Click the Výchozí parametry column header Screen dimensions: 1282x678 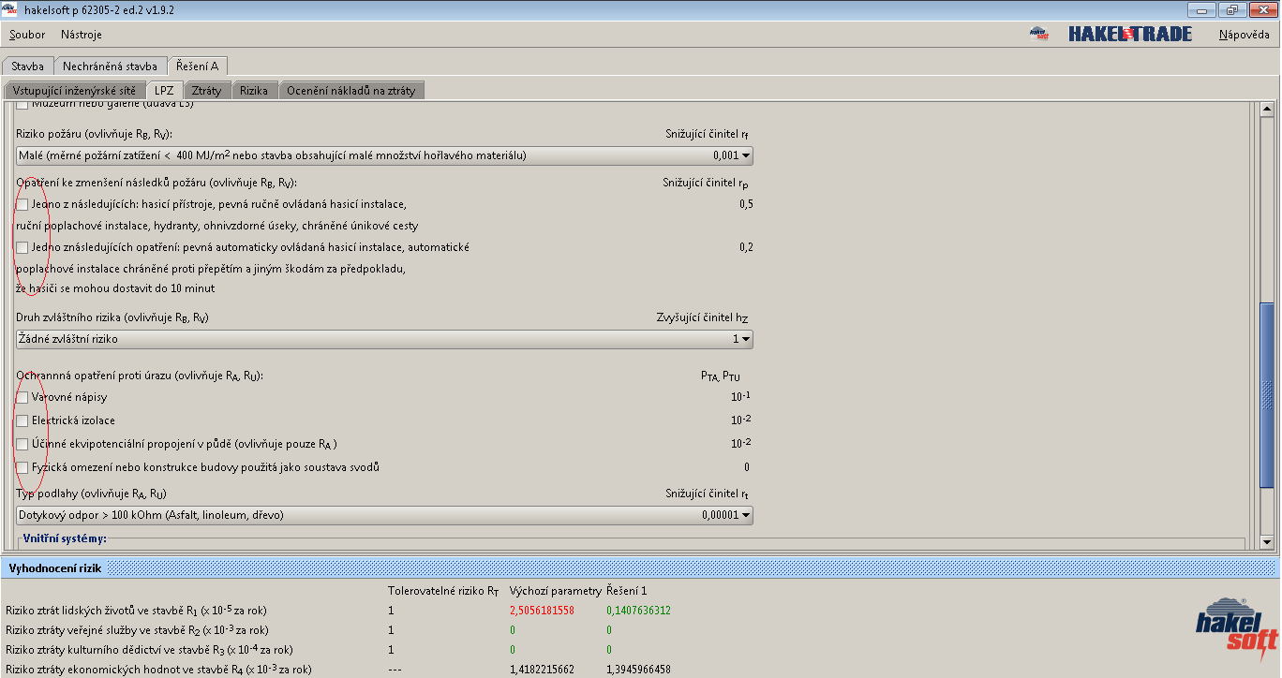(x=555, y=591)
